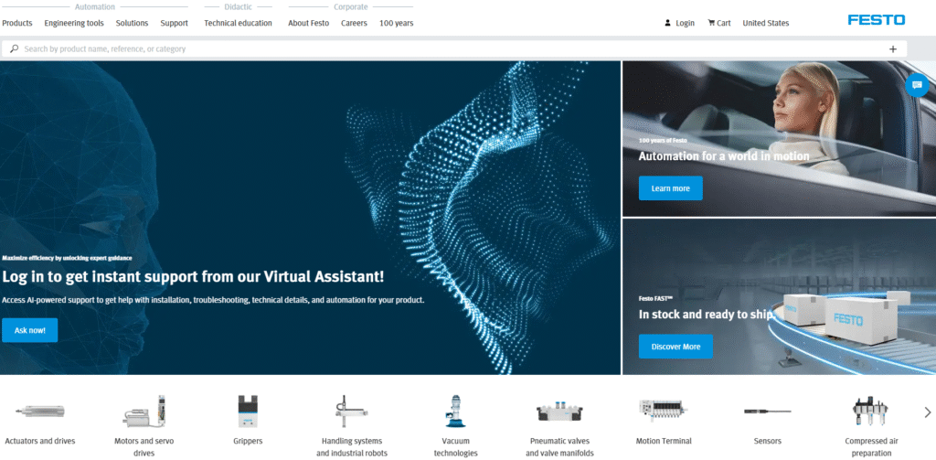This screenshot has width=936, height=460.
Task: Open the Solutions menu
Action: 132,23
